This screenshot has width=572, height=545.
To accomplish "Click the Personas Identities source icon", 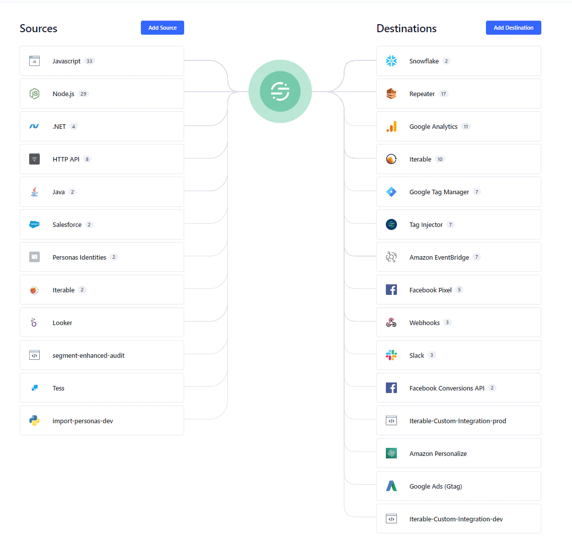I will (x=34, y=257).
